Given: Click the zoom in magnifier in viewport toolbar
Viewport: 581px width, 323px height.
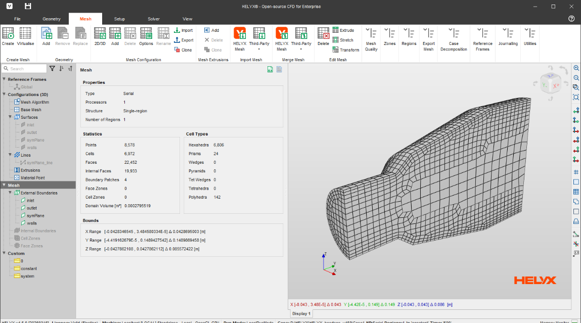Looking at the screenshot, I should click(x=576, y=68).
